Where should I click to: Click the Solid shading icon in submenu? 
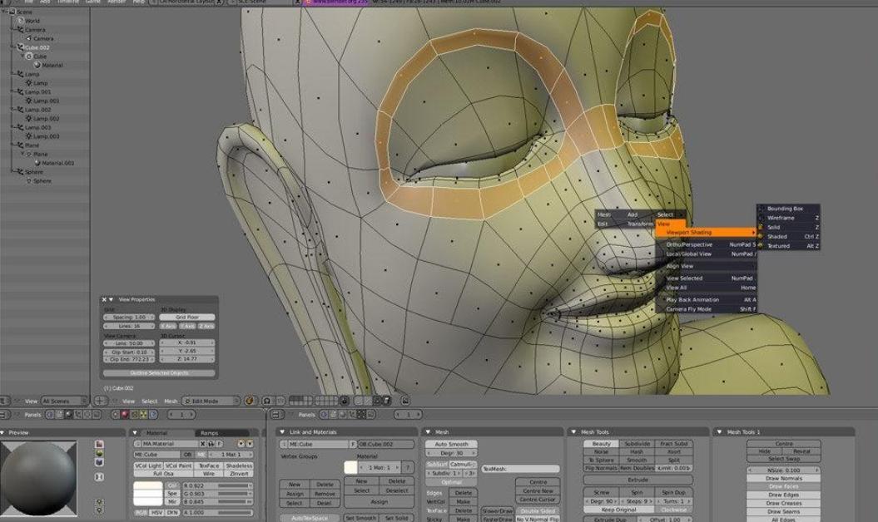[761, 227]
